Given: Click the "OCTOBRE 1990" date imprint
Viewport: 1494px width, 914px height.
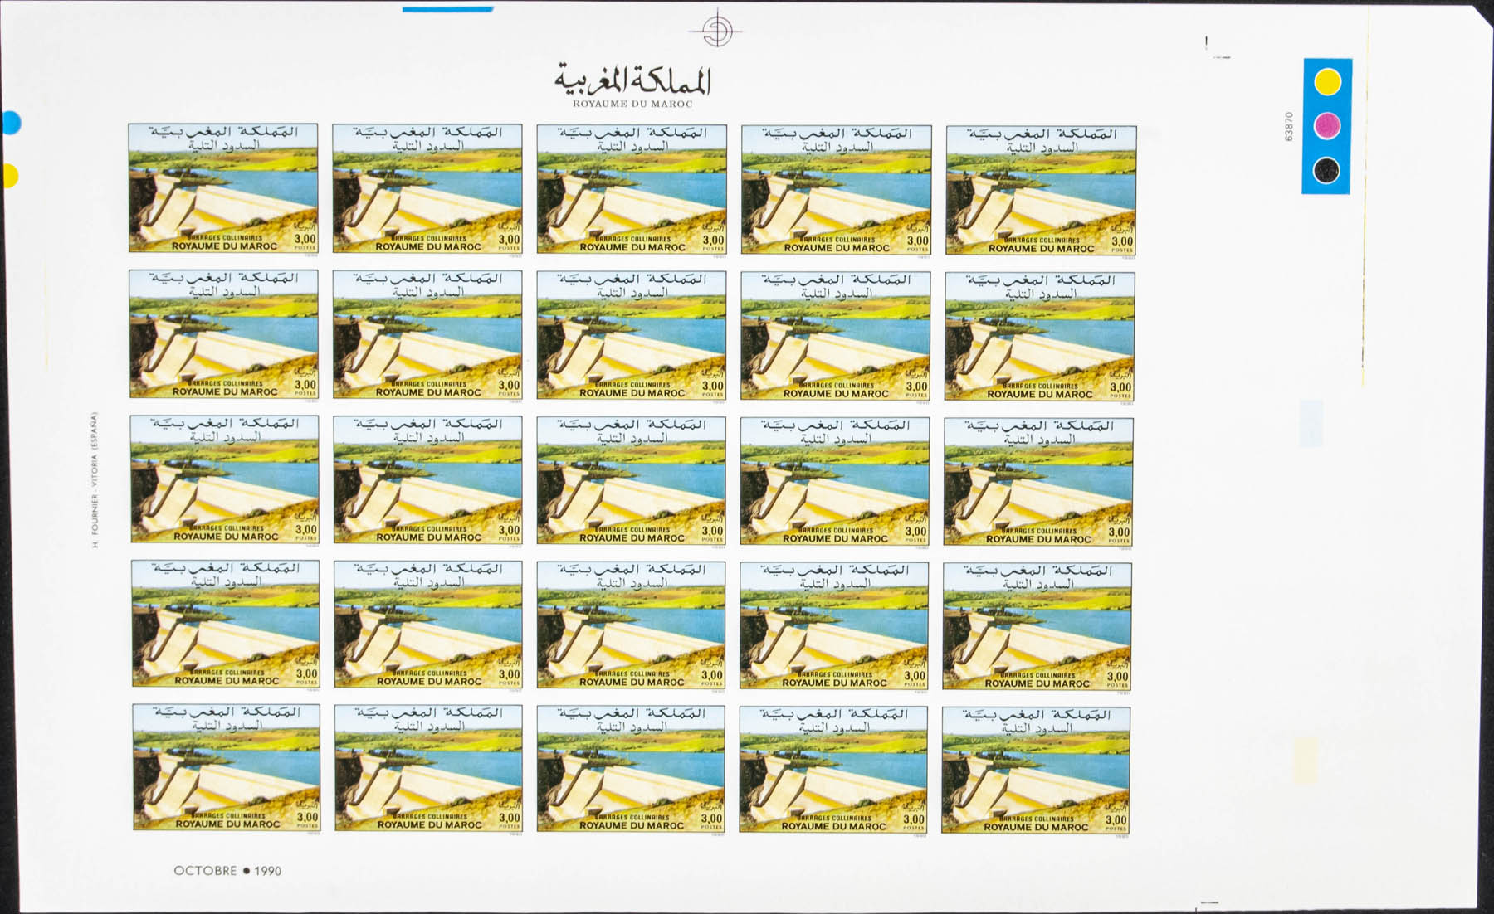Looking at the screenshot, I should pyautogui.click(x=227, y=870).
